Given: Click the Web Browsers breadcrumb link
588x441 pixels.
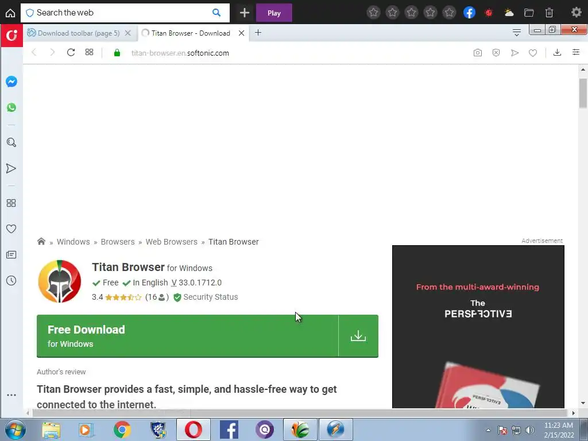Looking at the screenshot, I should (171, 242).
